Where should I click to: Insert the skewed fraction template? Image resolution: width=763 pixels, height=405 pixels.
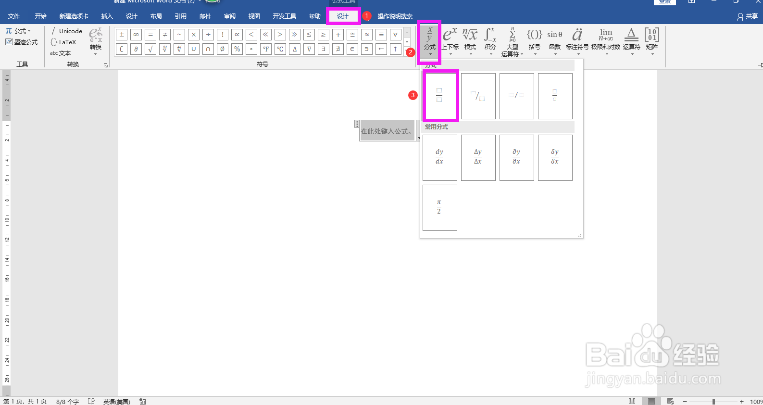tap(478, 96)
